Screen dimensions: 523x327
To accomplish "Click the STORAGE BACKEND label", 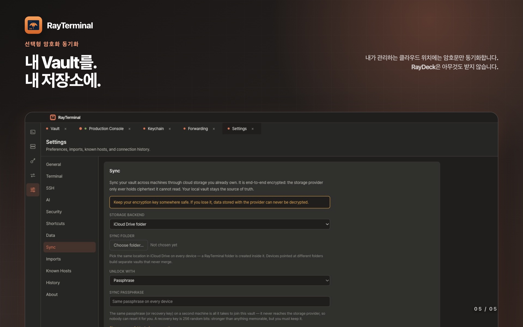I will pos(127,215).
